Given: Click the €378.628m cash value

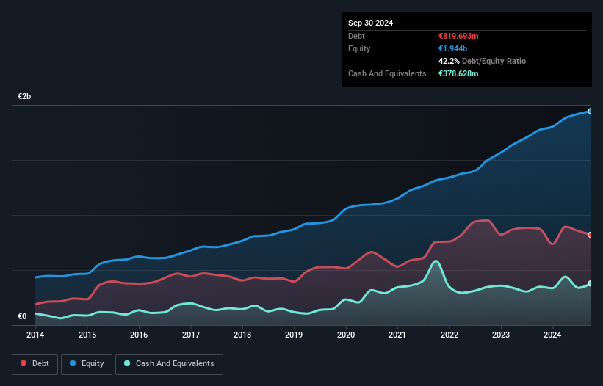Looking at the screenshot, I should [458, 73].
